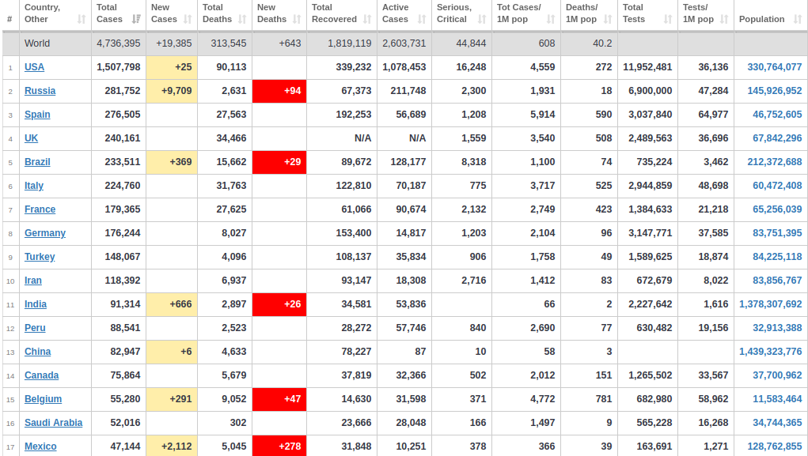Click the Tests/1M pop sort arrows

click(725, 20)
